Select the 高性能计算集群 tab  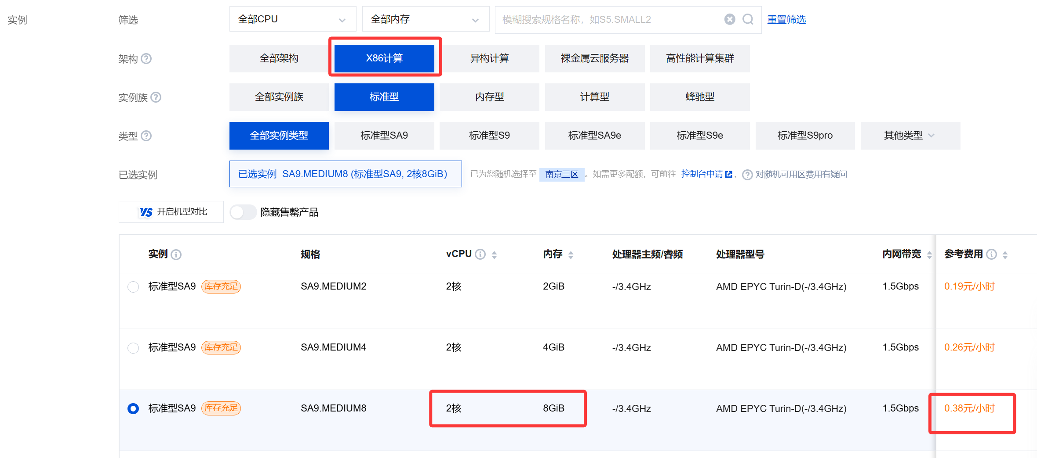coord(700,58)
